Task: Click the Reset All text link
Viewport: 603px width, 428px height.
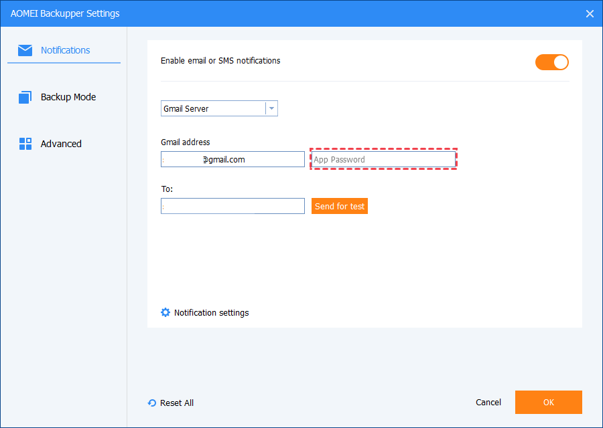Action: [177, 403]
